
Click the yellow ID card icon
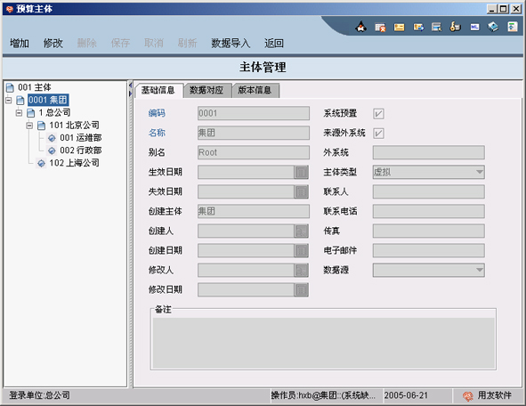[x=399, y=27]
